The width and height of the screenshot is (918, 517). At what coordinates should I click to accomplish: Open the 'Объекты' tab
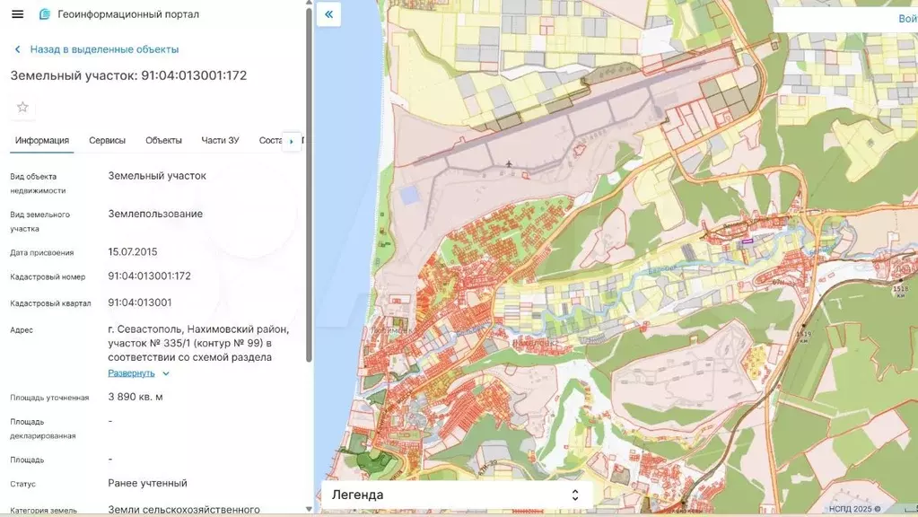[163, 140]
